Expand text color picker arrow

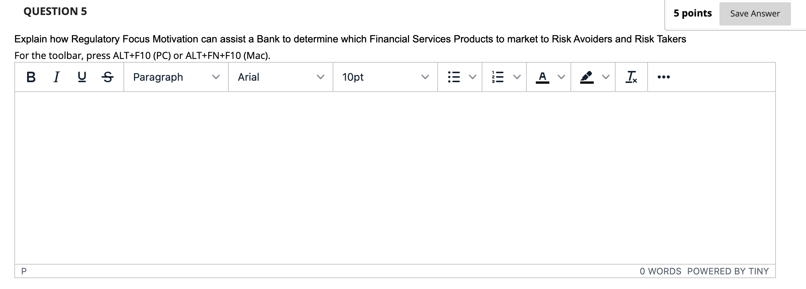point(561,77)
